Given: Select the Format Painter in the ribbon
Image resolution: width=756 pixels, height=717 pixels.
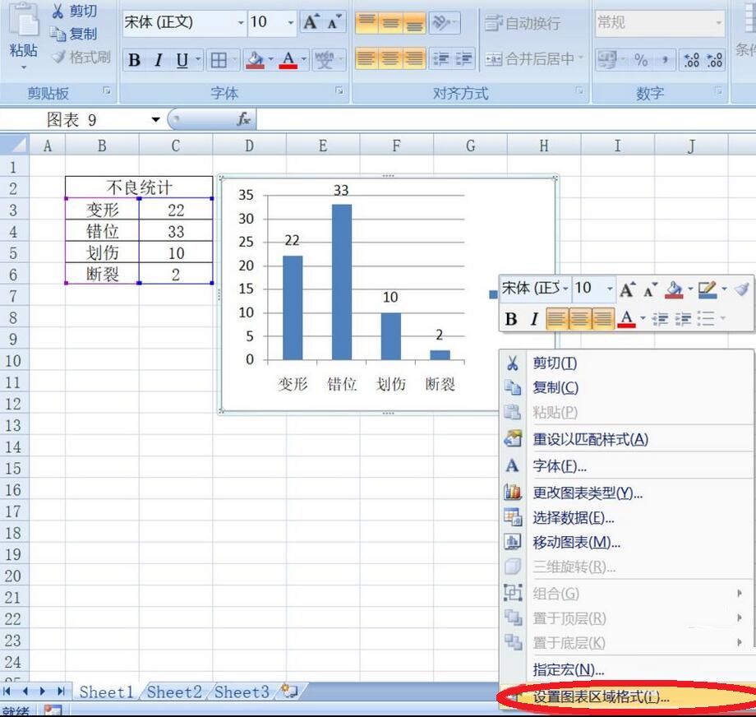Looking at the screenshot, I should (x=81, y=58).
